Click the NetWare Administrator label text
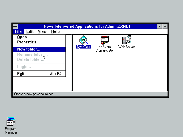The height and width of the screenshot is (137, 183). pyautogui.click(x=105, y=49)
